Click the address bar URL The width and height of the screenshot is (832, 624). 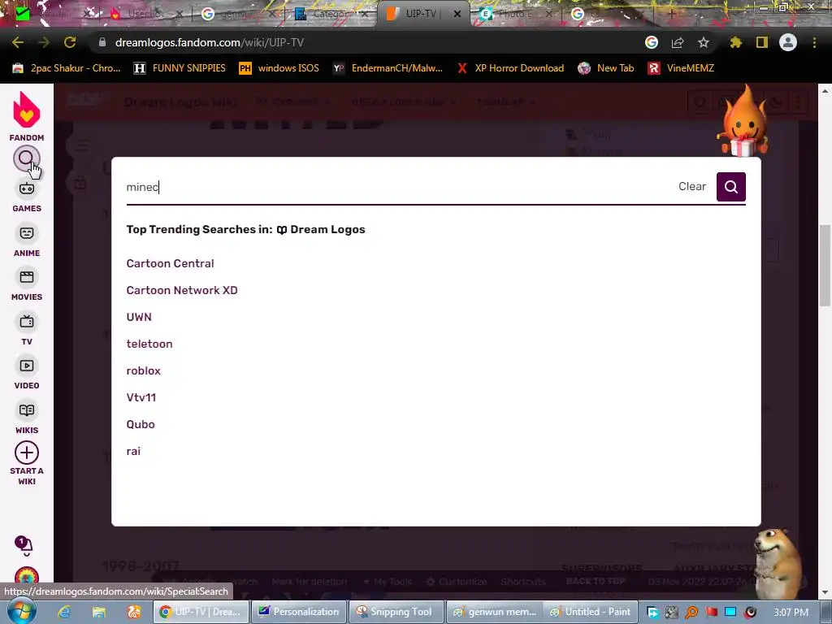click(x=210, y=42)
